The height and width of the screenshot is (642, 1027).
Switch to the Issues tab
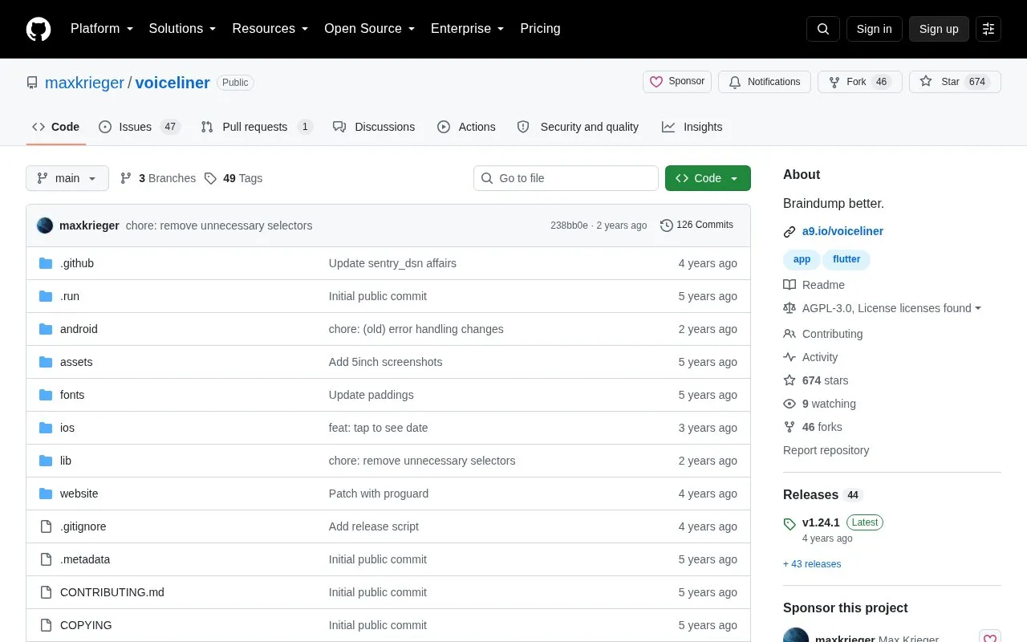tap(140, 127)
